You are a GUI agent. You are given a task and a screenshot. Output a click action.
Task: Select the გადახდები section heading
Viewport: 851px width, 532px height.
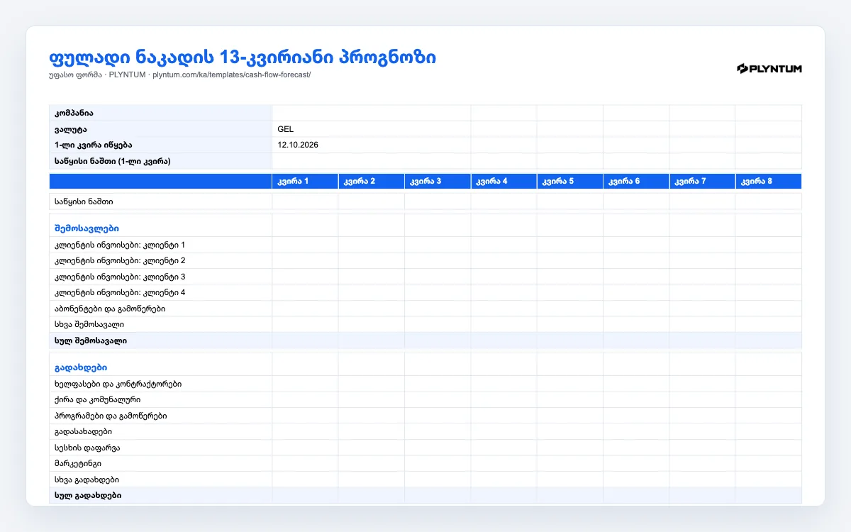coord(81,367)
